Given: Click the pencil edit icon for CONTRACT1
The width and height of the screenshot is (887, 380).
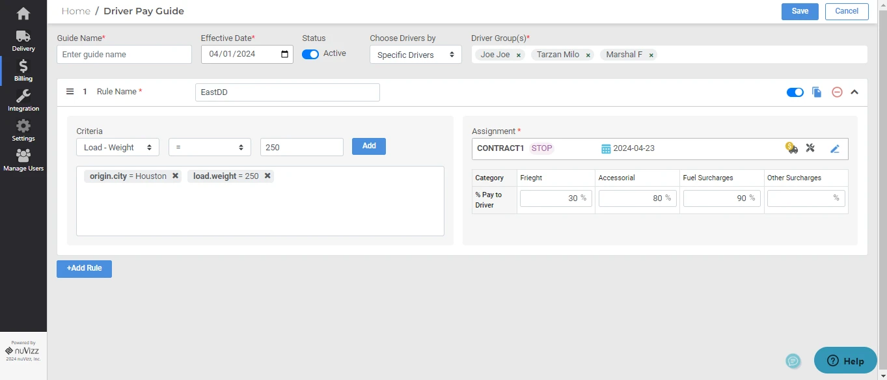Looking at the screenshot, I should point(834,148).
